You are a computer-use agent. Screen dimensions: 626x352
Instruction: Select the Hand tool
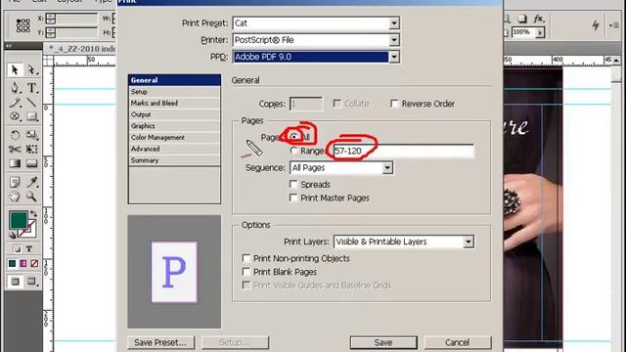15,197
